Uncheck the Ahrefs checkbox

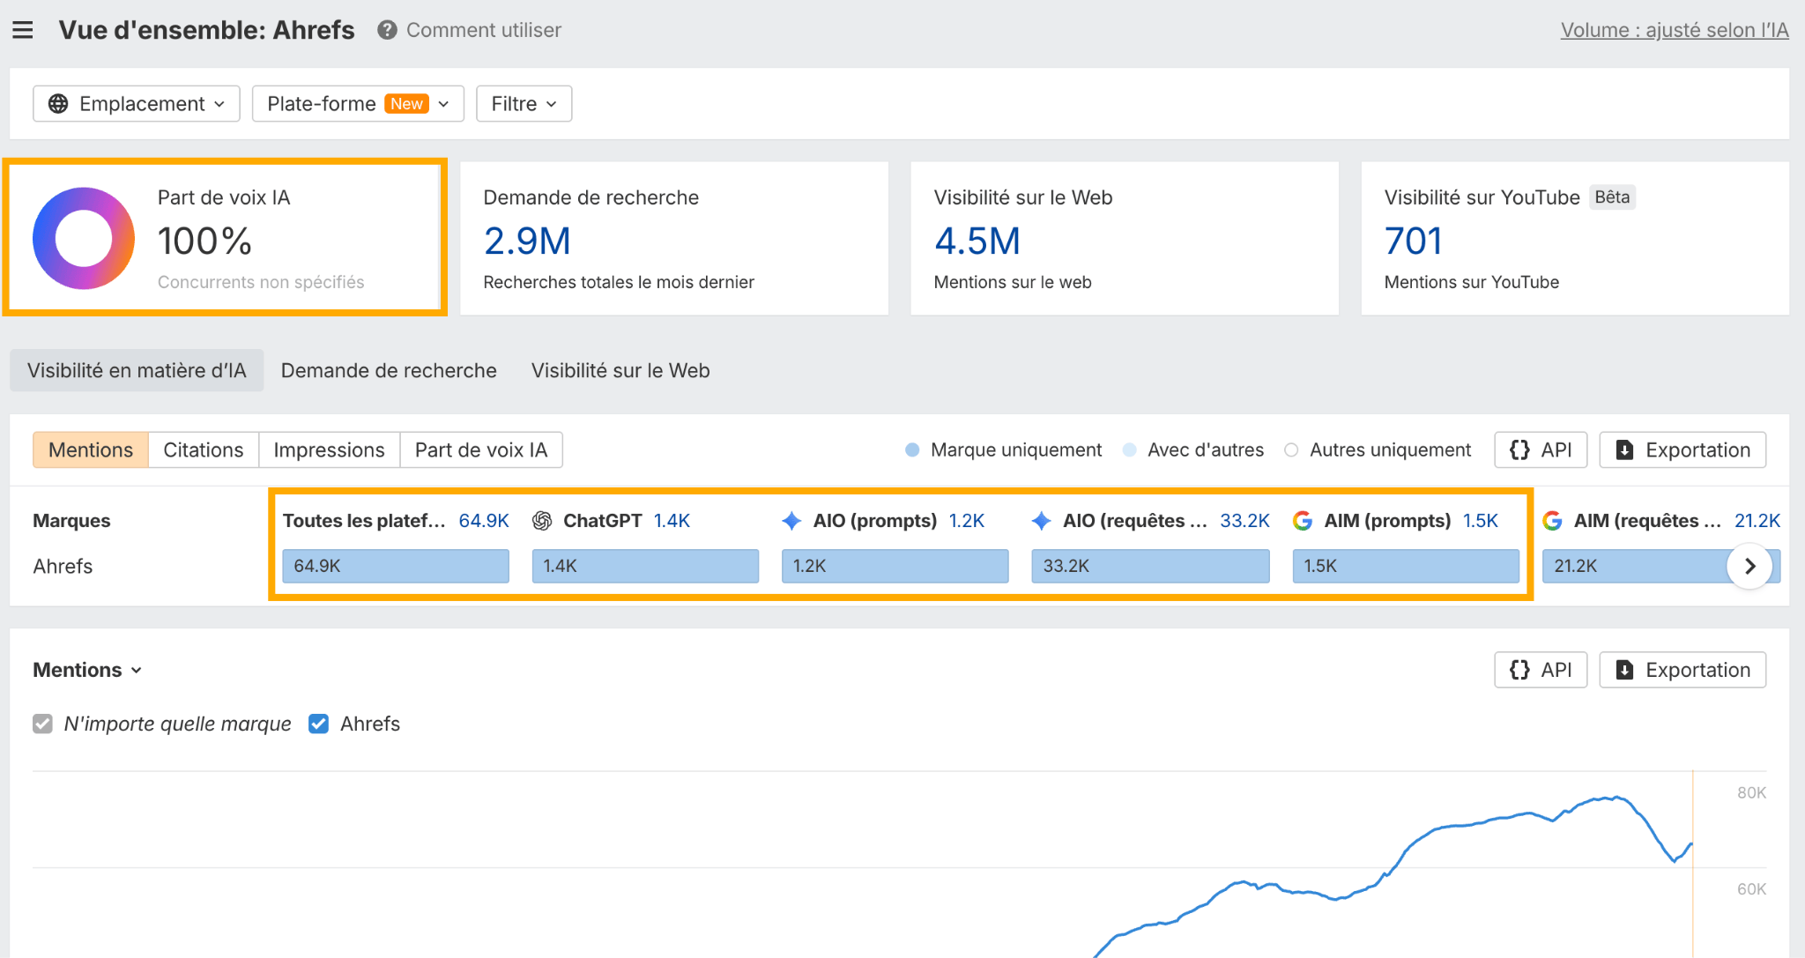pos(318,724)
